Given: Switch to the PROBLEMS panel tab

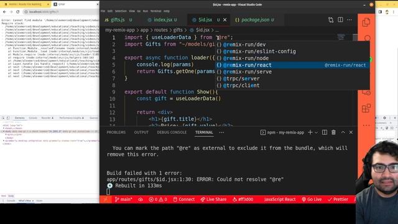Looking at the screenshot, I should pyautogui.click(x=116, y=133).
